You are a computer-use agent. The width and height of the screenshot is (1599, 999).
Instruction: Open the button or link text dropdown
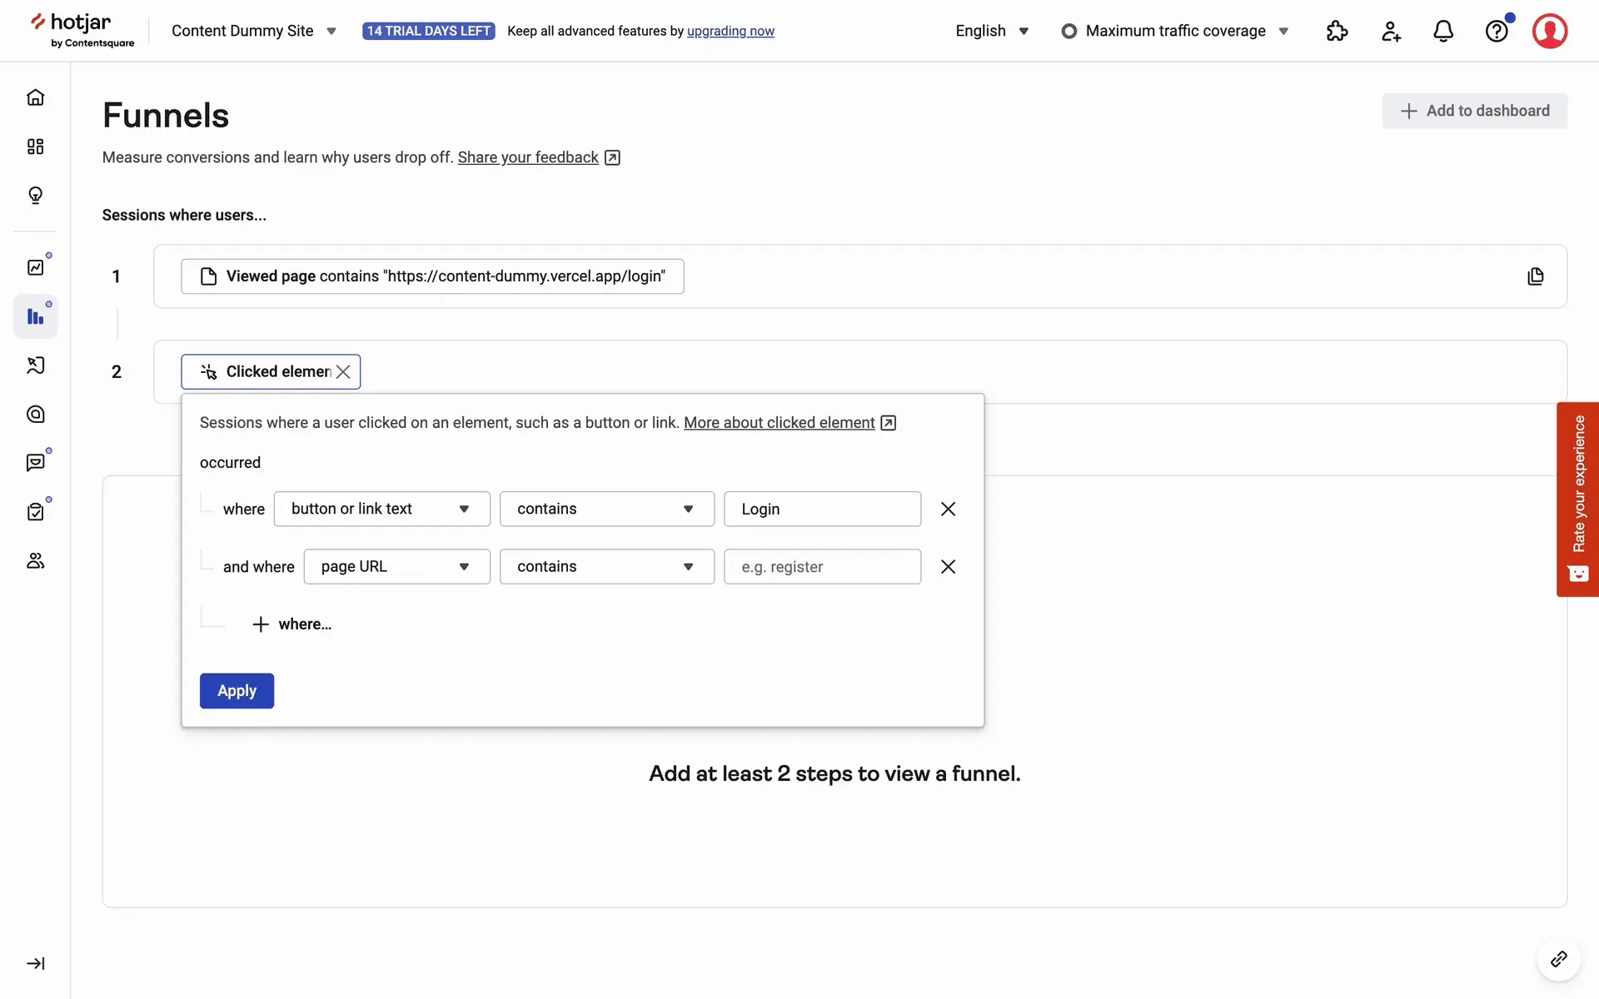tap(381, 509)
